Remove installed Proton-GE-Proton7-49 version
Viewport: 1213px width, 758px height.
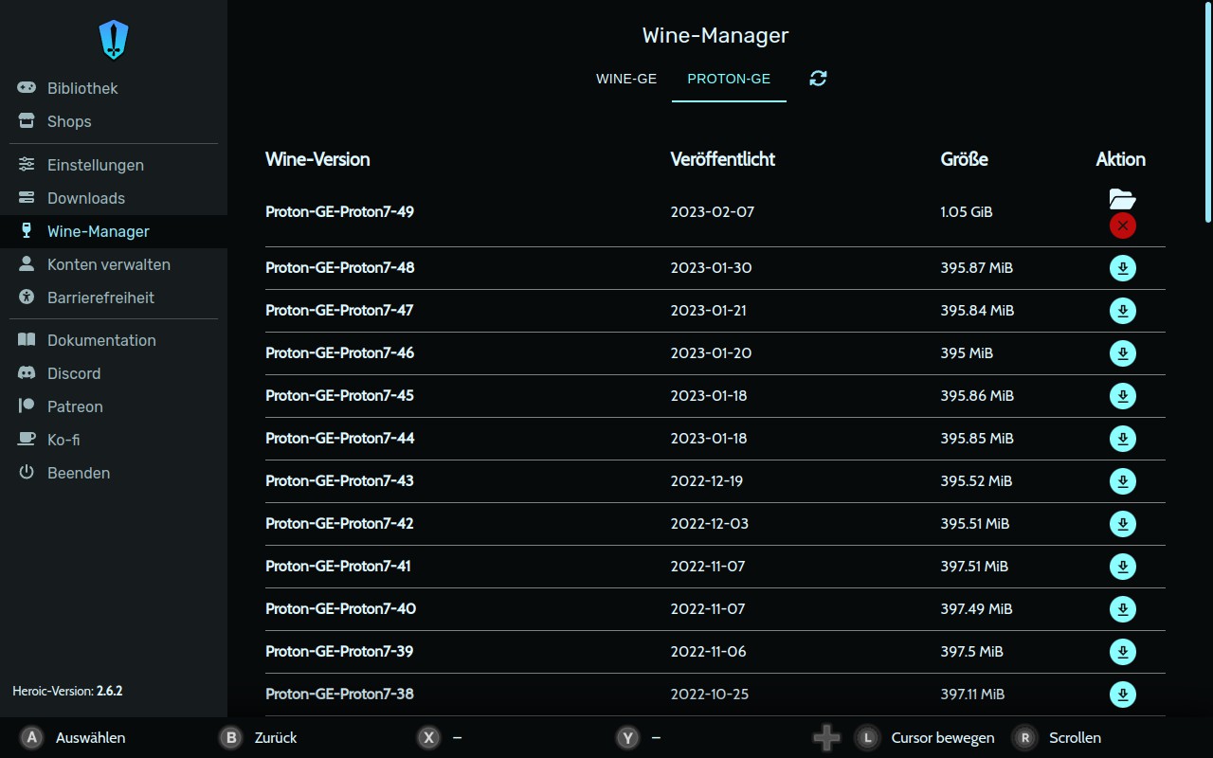1122,226
